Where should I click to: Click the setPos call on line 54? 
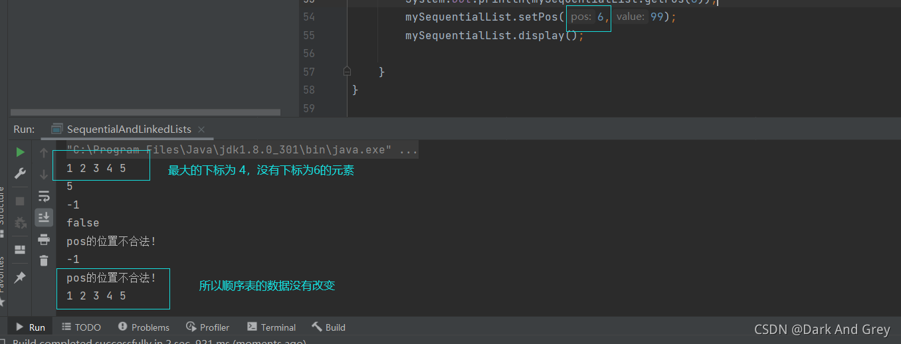(x=541, y=17)
